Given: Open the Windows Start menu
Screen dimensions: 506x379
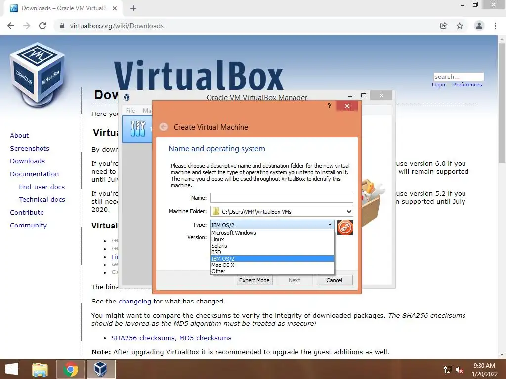Looking at the screenshot, I should click(x=12, y=369).
